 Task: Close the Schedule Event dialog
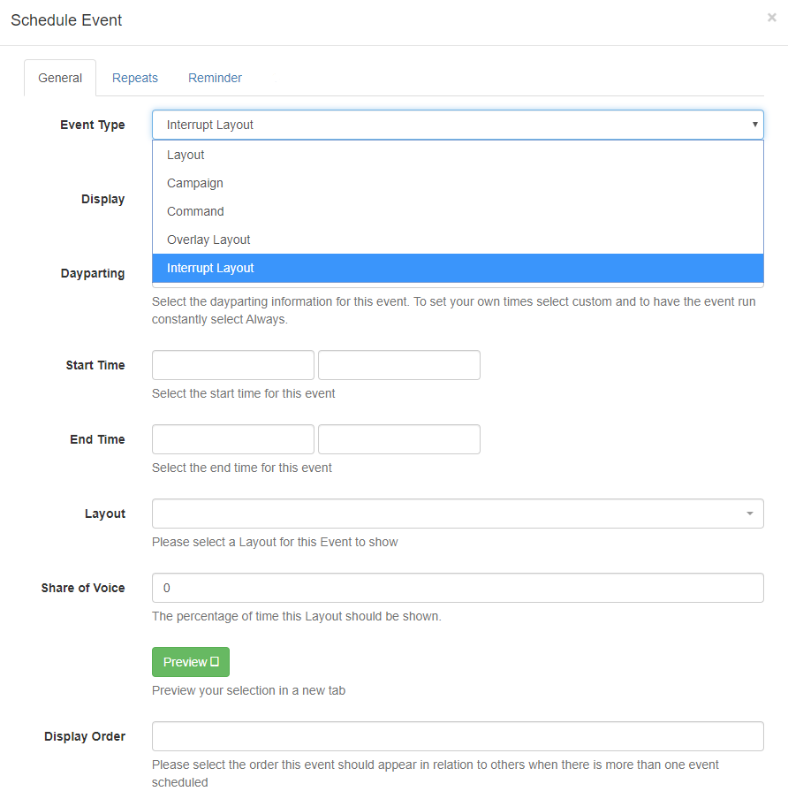pos(771,17)
